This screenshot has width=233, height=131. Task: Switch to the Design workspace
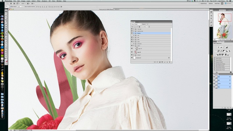pos(211,3)
